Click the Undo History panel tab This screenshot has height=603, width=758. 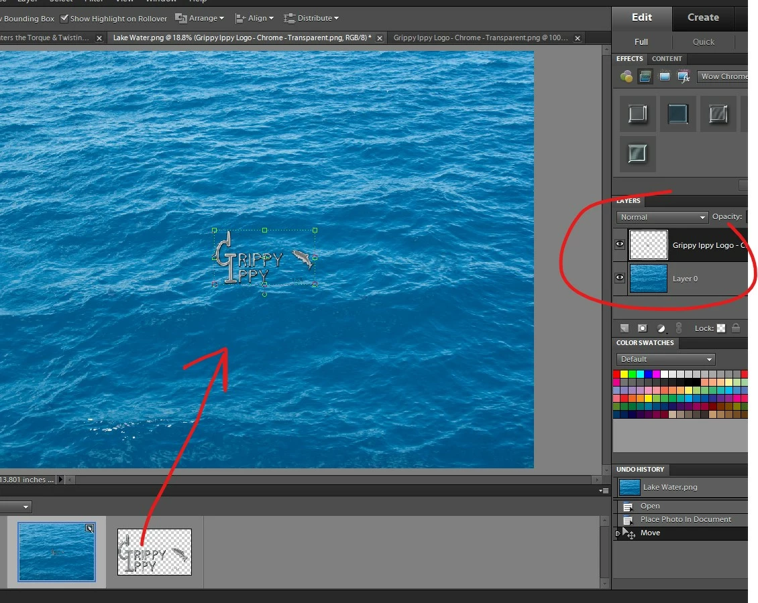coord(640,469)
